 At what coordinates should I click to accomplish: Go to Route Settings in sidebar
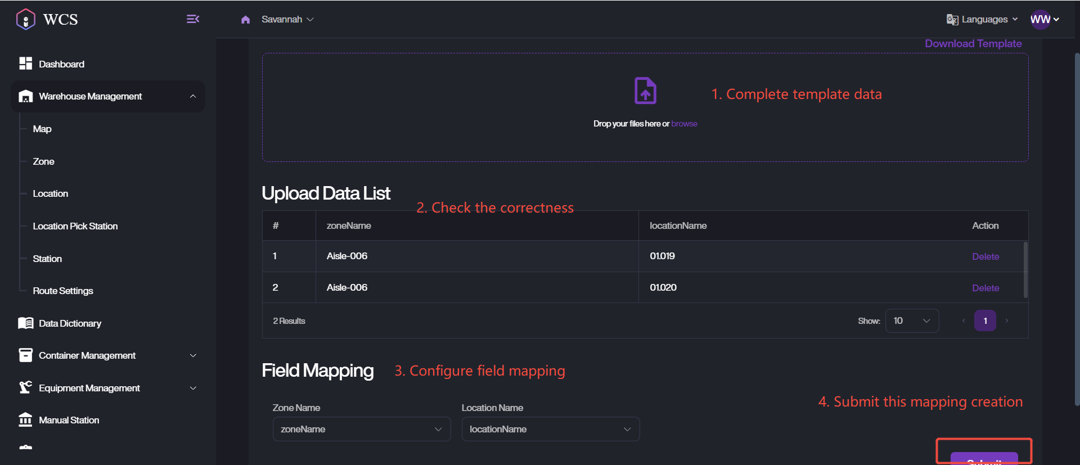(x=63, y=291)
